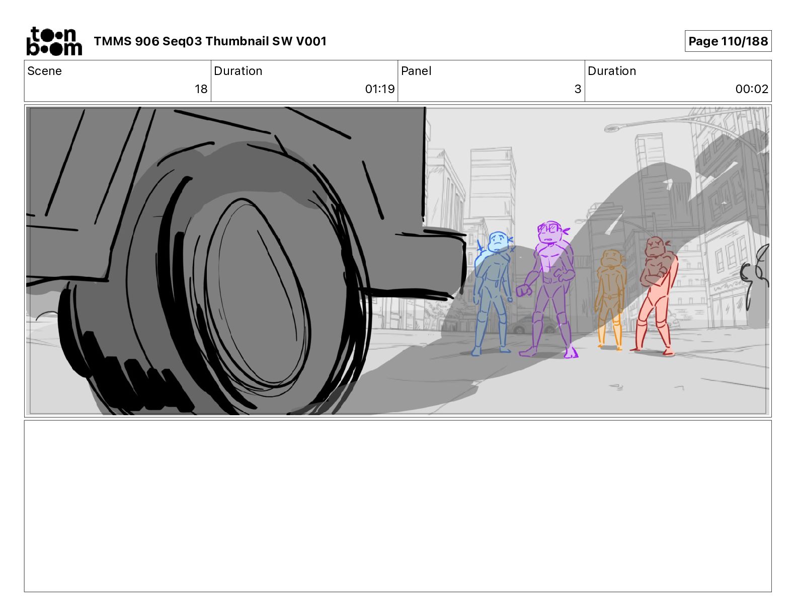Click the storyboard panel thumbnail

click(x=397, y=261)
